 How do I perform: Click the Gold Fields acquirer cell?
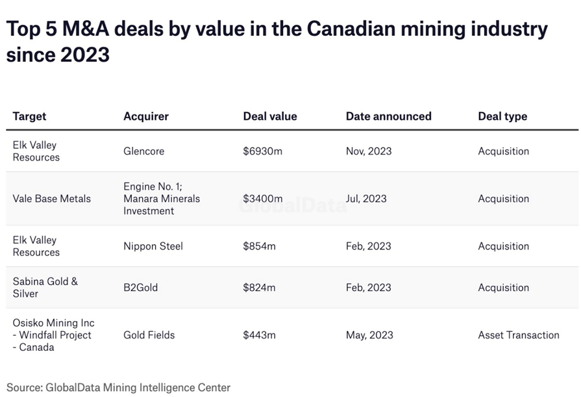pos(149,335)
